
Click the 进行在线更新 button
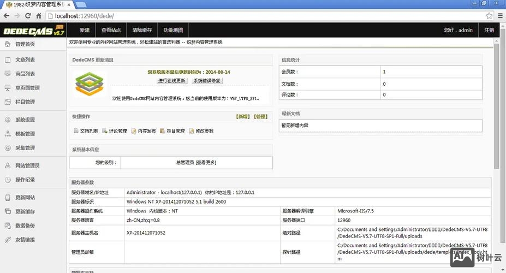pos(172,81)
